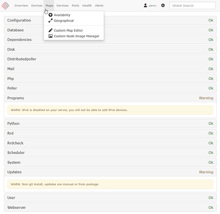Screen dimensions: 220x214
Task: Click the LibreNMS logo icon
Action: pos(5,6)
